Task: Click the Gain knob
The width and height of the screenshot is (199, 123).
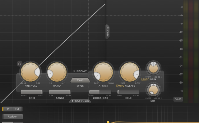Action: tap(153, 68)
